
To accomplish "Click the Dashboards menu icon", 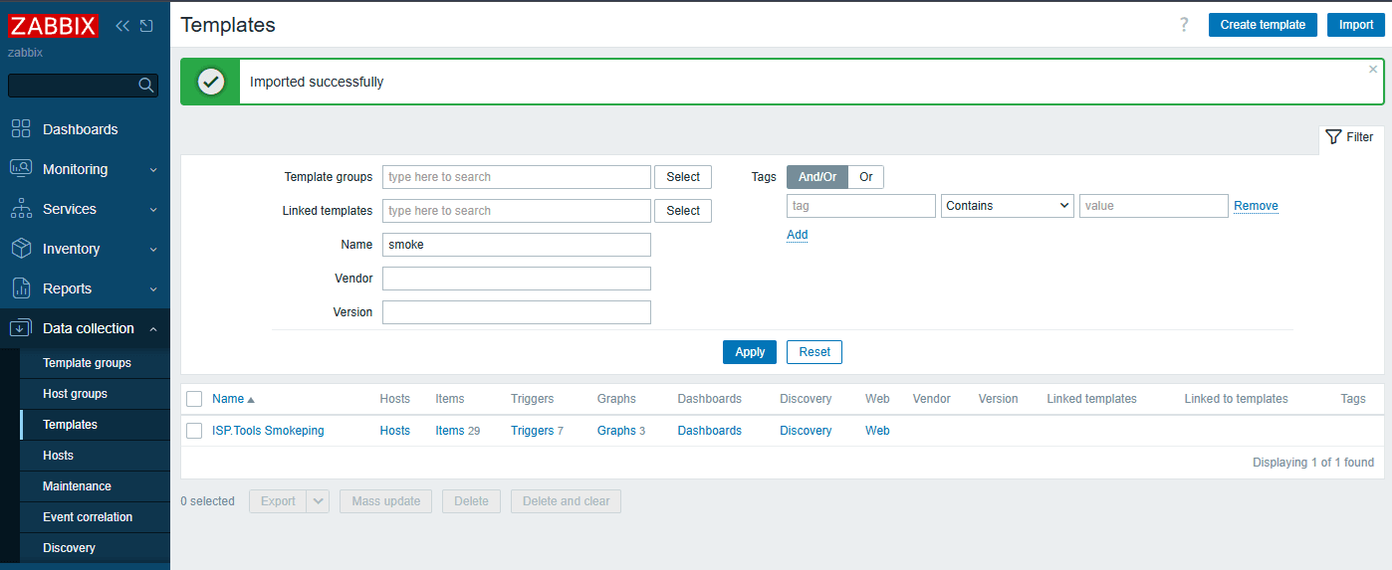I will coord(21,129).
